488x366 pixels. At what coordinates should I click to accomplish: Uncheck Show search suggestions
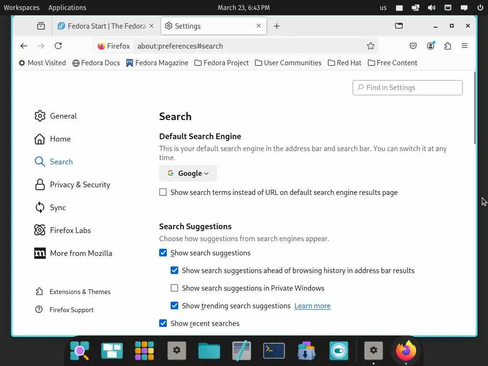[163, 253]
